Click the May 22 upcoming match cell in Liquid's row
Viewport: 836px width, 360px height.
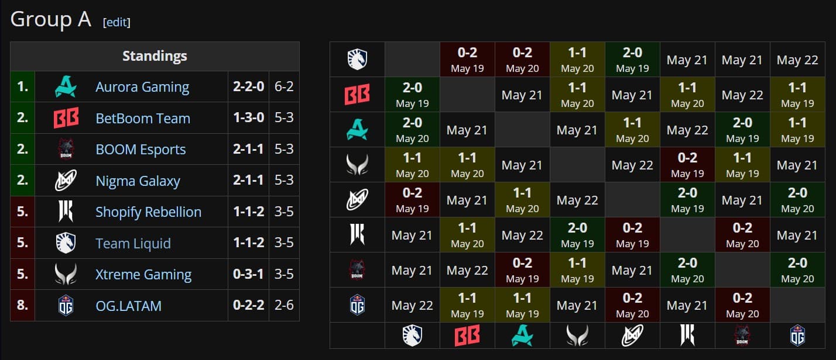click(797, 59)
